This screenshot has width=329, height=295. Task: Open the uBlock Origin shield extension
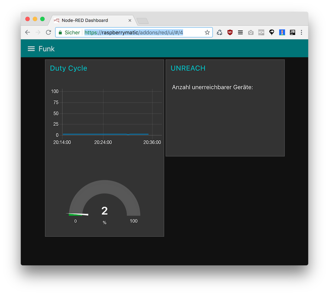[x=230, y=32]
